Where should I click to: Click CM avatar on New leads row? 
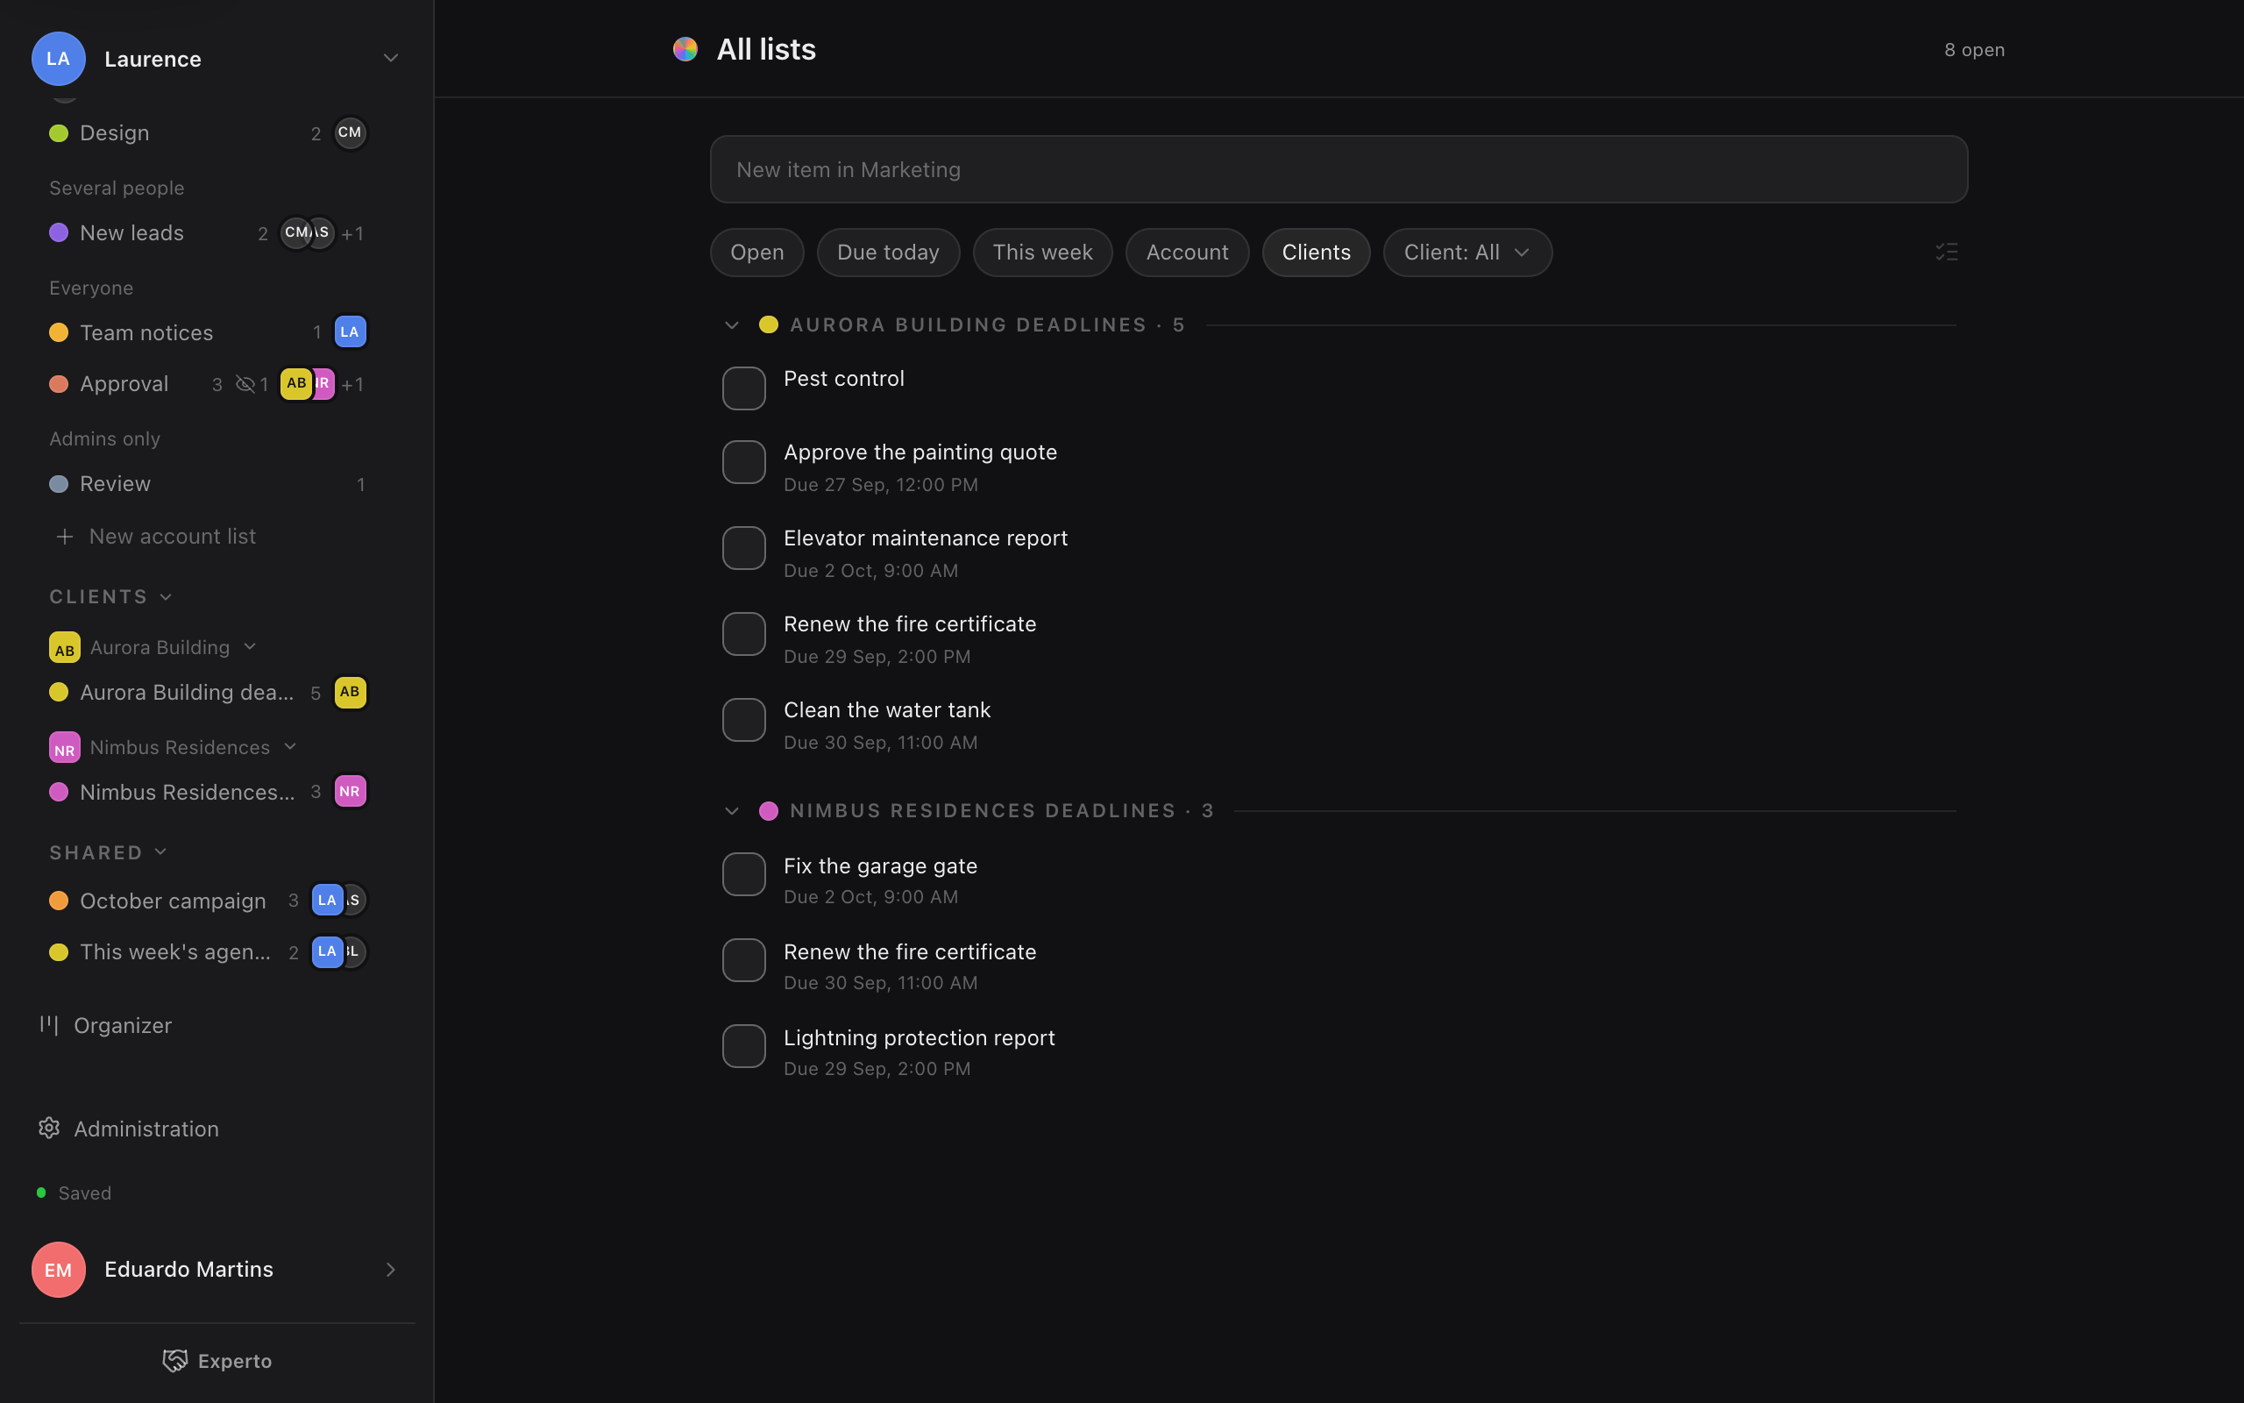(295, 233)
